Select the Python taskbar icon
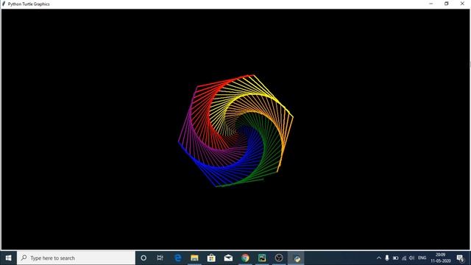This screenshot has width=471, height=265. pos(297,258)
